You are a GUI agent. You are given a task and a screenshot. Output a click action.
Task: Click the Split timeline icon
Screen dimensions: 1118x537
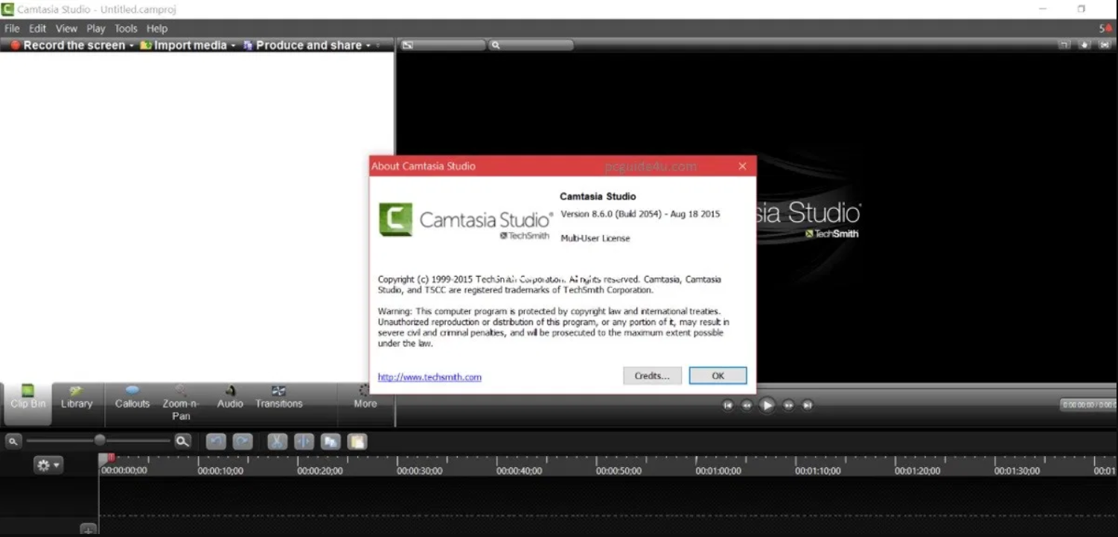(x=304, y=442)
